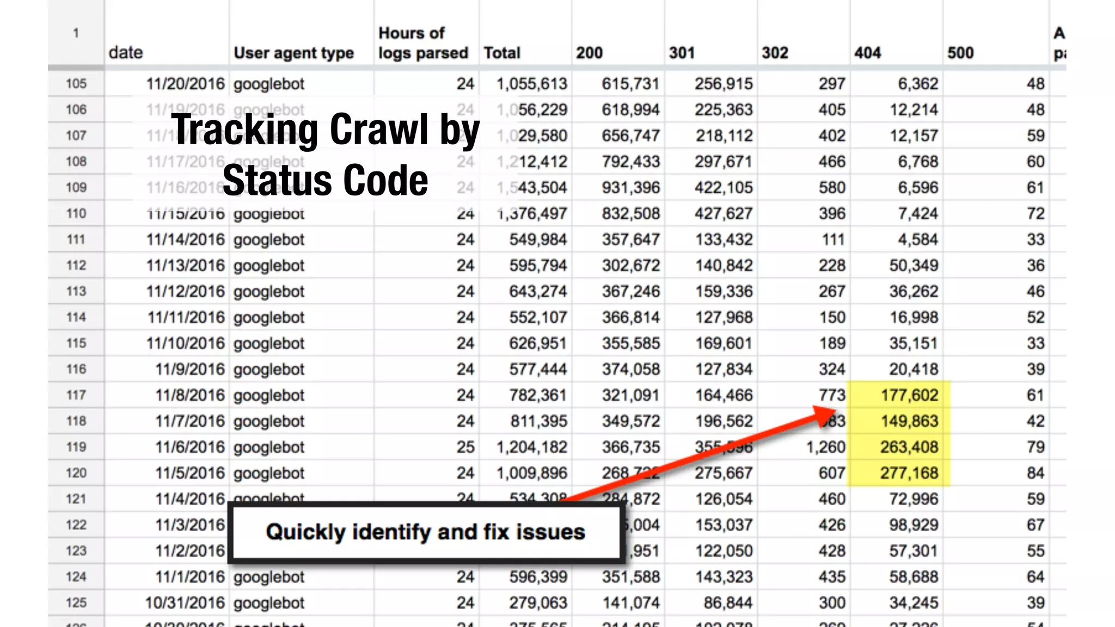The width and height of the screenshot is (1115, 627).
Task: Click total cell 1,204,182
Action: click(525, 447)
